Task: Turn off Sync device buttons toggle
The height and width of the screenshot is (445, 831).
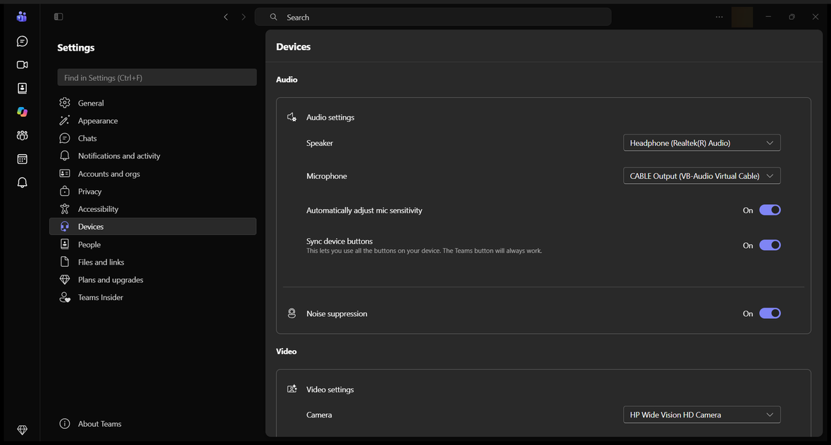Action: click(770, 245)
